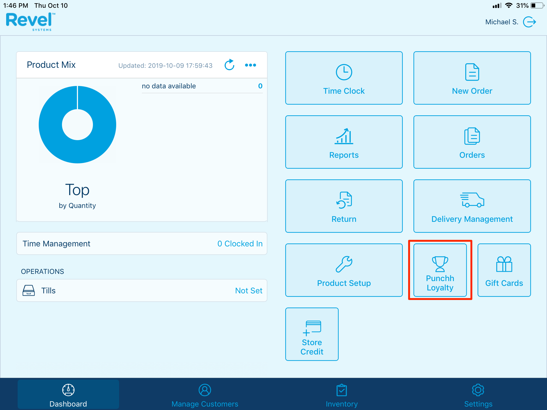Open Product Mix three-dot options menu
The width and height of the screenshot is (547, 410).
click(250, 65)
